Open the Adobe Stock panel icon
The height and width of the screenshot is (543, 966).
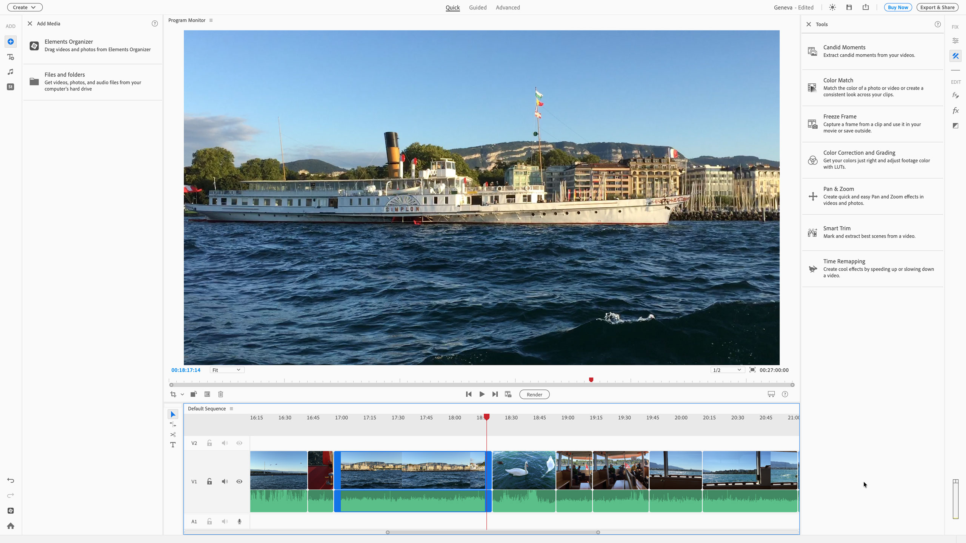pos(11,87)
